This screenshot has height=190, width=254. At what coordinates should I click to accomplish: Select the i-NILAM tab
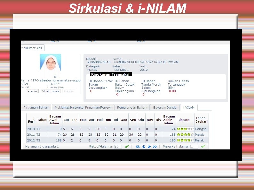[189, 107]
